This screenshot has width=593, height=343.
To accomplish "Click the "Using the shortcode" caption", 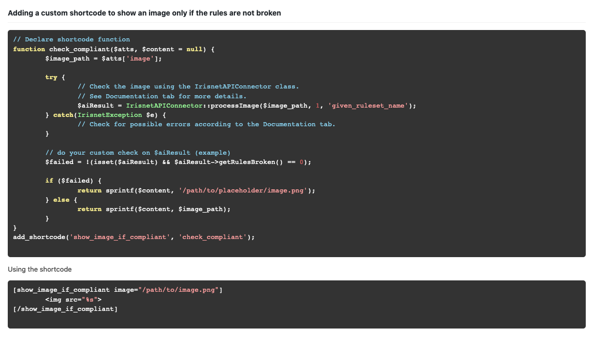I will [40, 270].
